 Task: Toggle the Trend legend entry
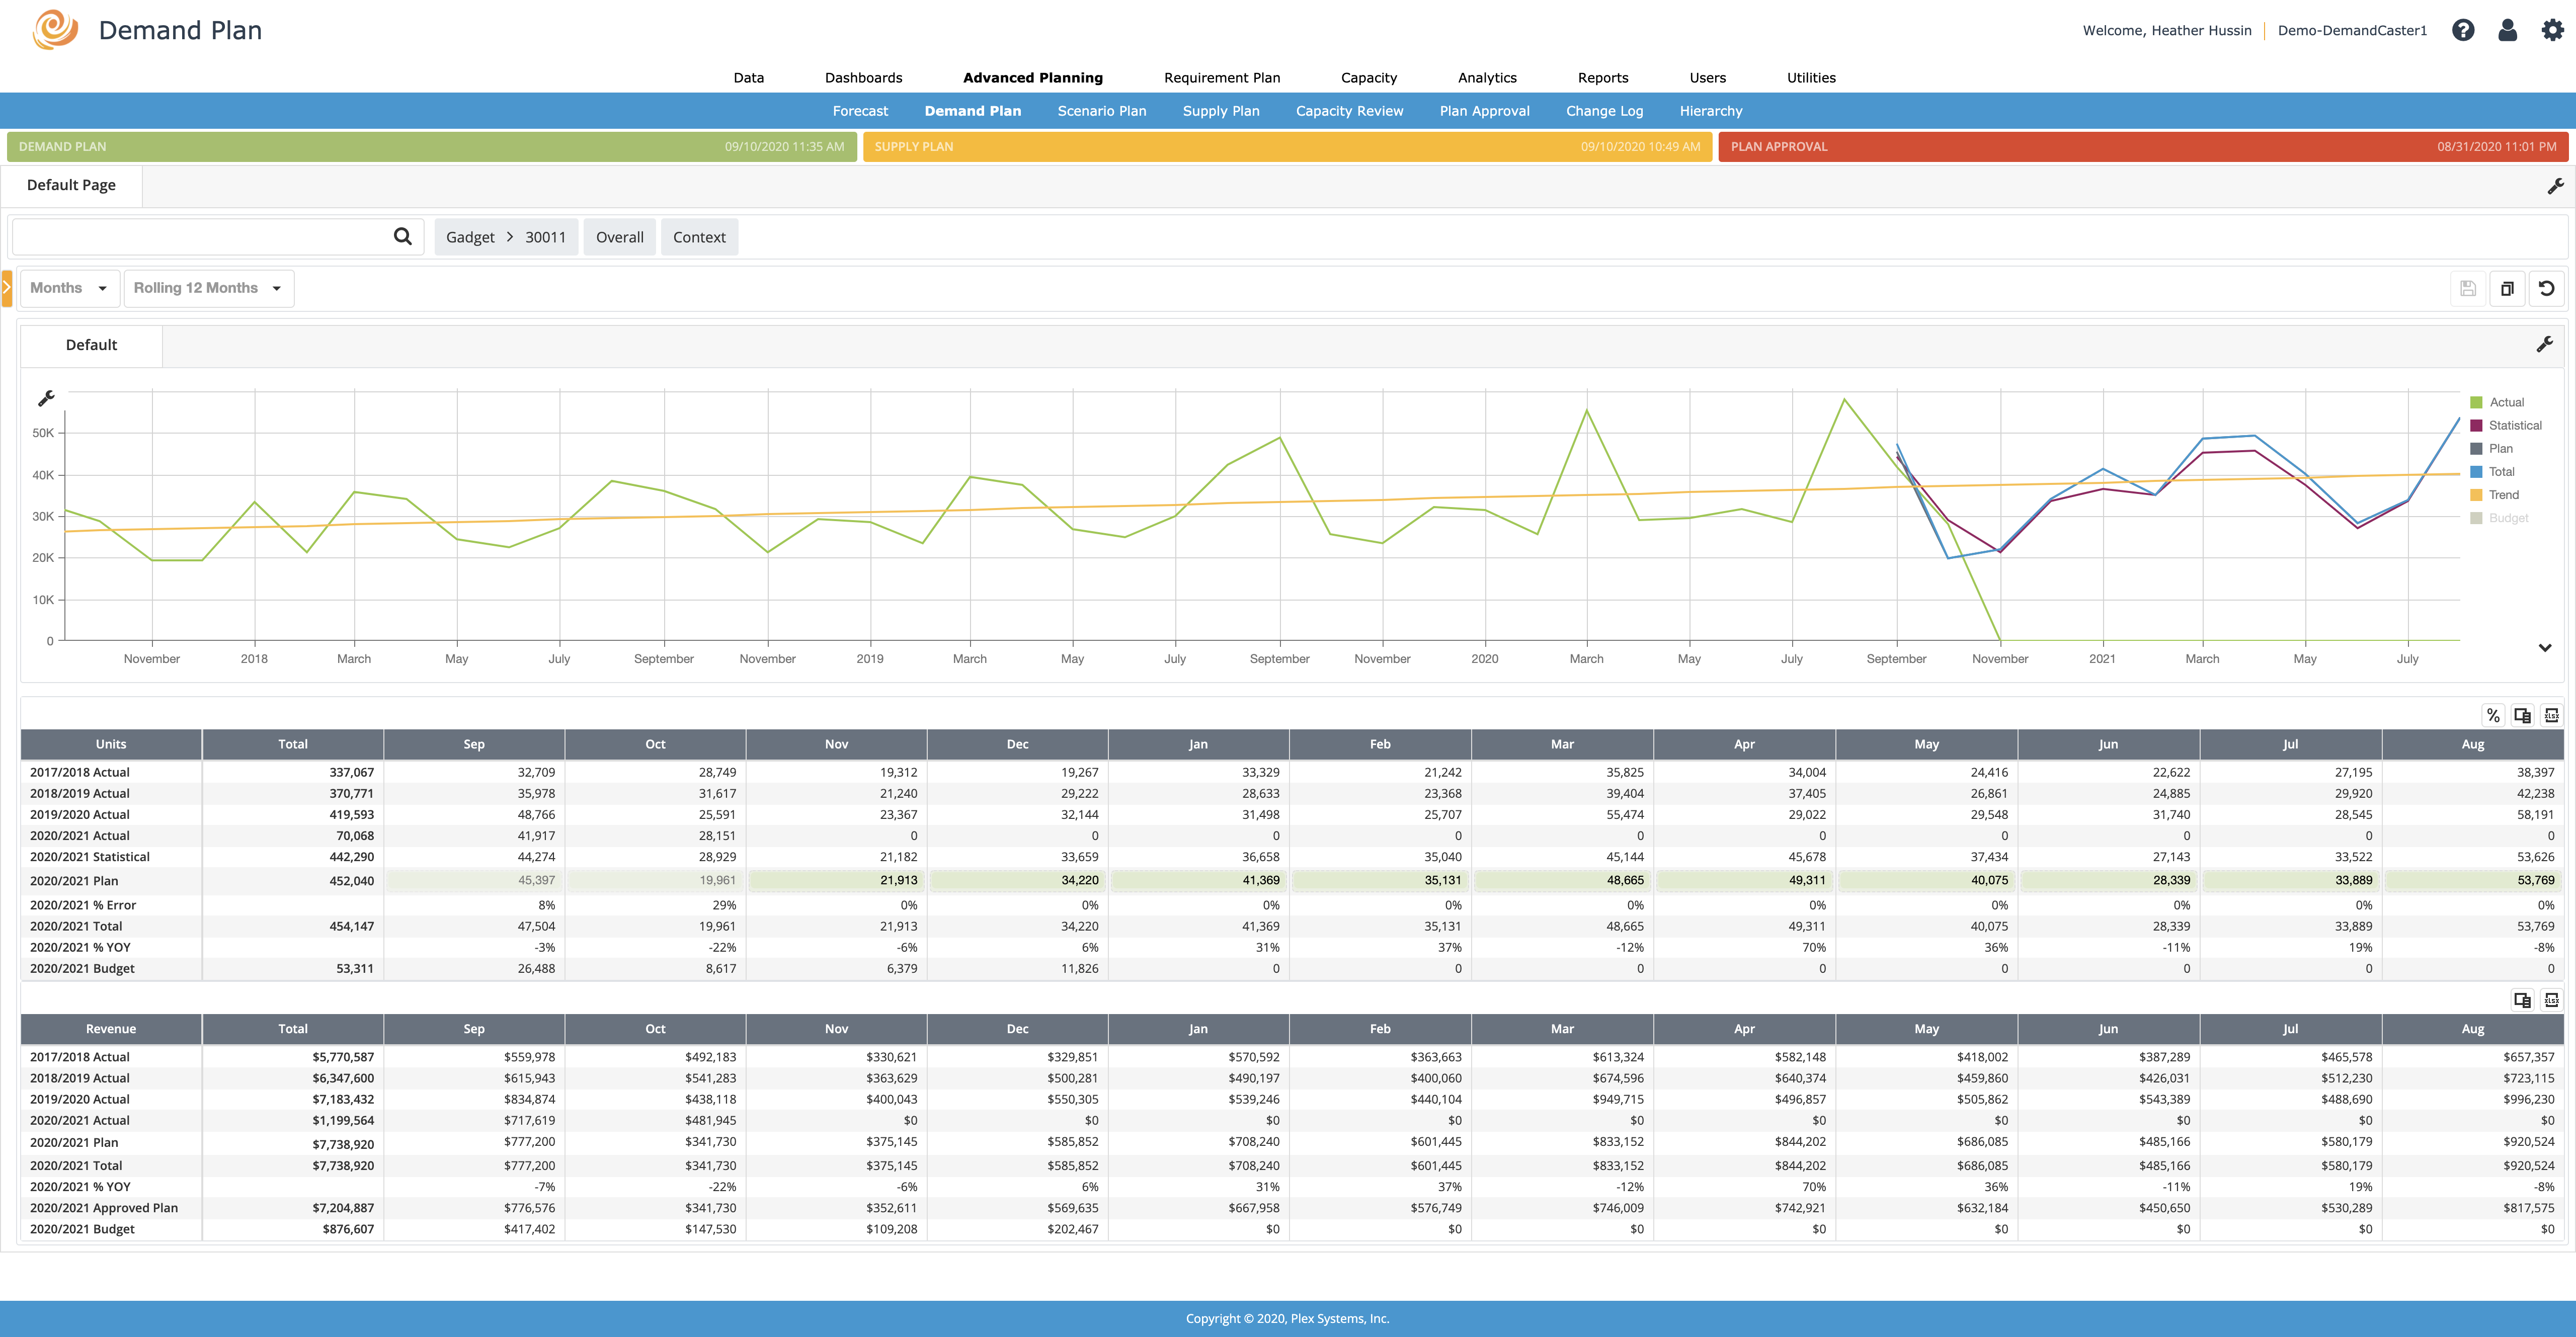(x=2503, y=495)
